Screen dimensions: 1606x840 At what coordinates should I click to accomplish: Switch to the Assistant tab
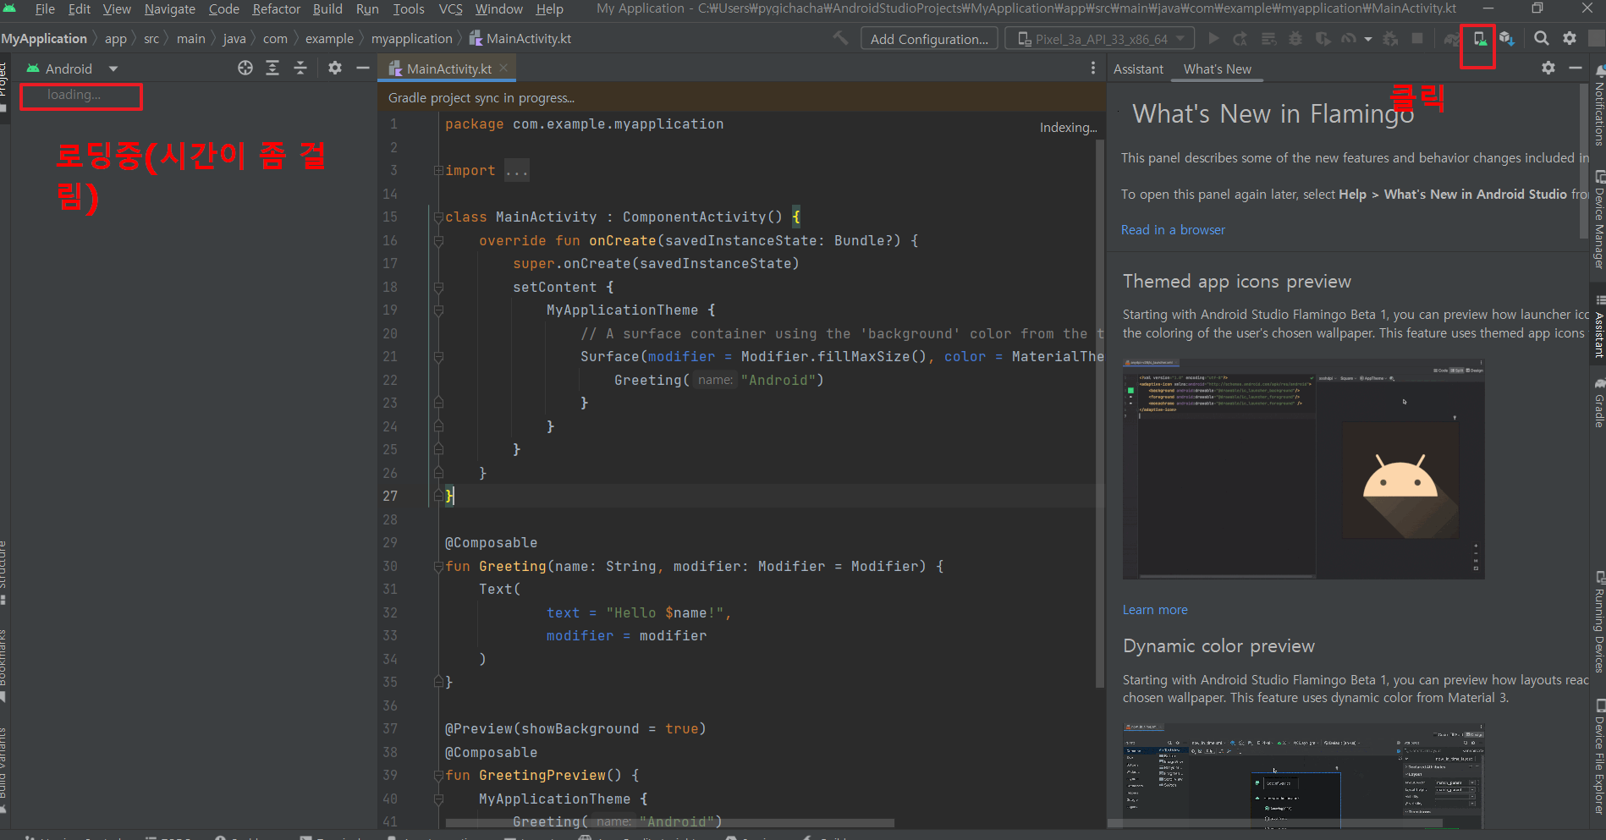(x=1138, y=69)
